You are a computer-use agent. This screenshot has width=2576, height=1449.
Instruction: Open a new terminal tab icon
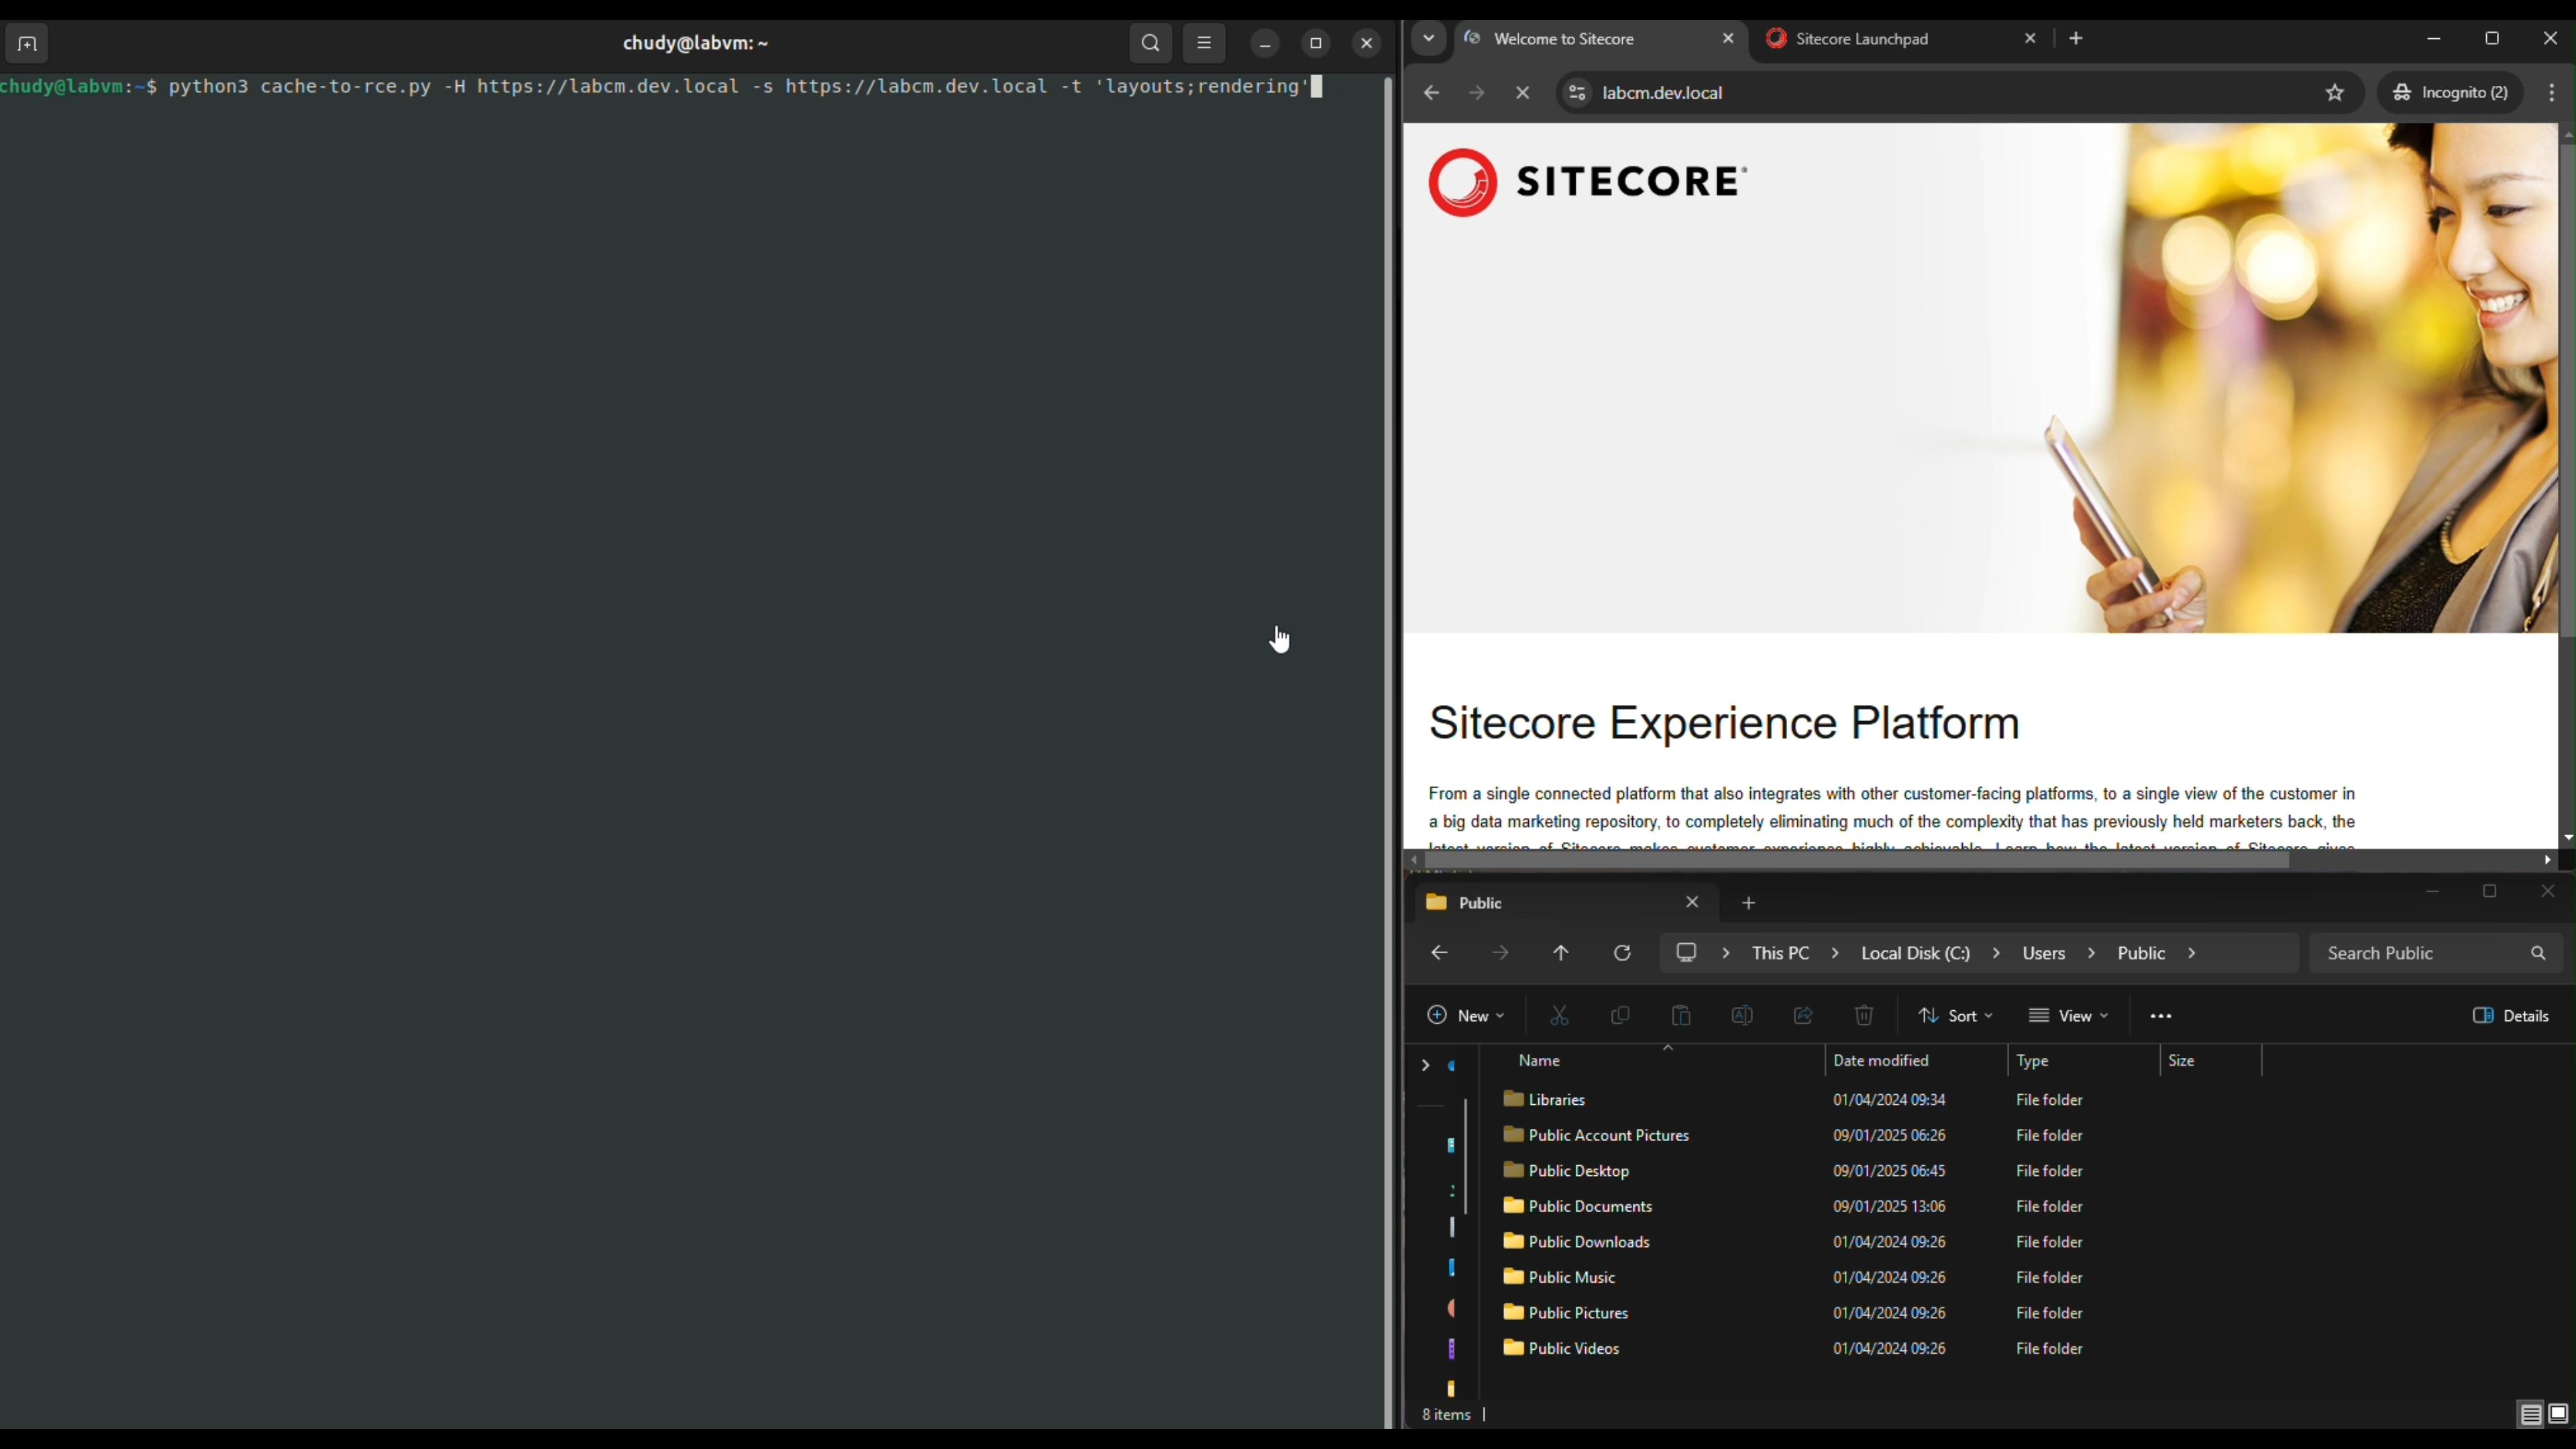[27, 44]
